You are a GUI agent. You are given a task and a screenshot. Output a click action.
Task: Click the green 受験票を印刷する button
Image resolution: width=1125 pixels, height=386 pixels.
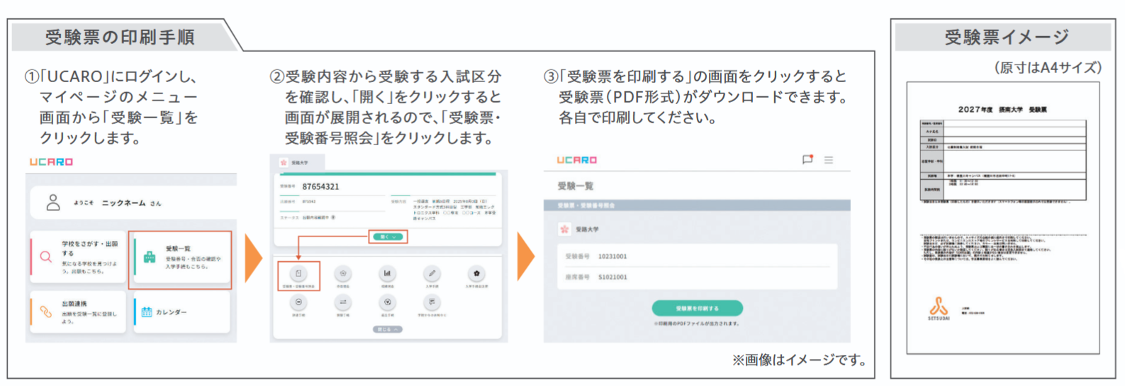coord(698,308)
